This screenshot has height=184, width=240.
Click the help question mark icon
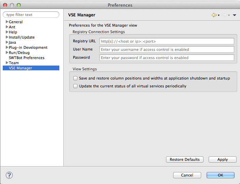coord(9,175)
